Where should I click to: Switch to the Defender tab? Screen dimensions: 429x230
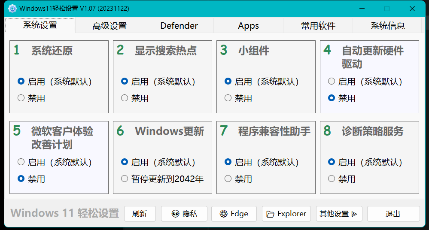(x=179, y=26)
